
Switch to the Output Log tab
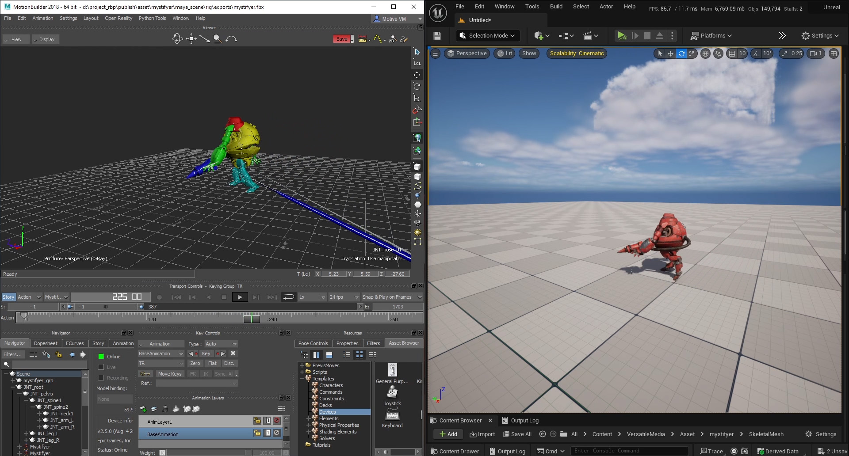tap(520, 421)
